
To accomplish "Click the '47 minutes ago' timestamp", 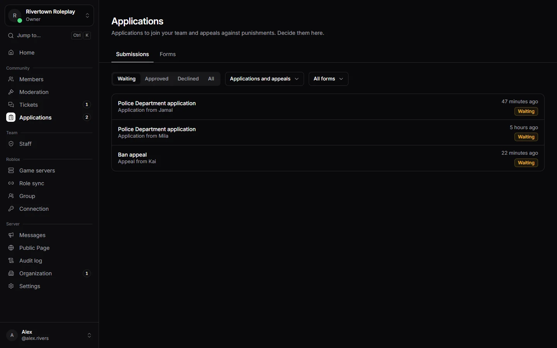I will click(x=519, y=102).
